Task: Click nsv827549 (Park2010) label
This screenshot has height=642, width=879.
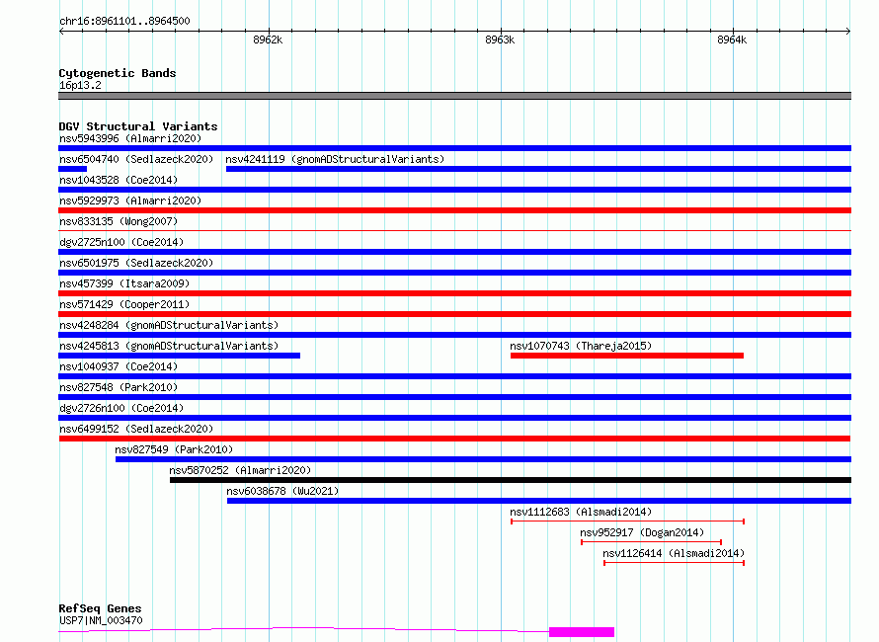Action: pyautogui.click(x=174, y=449)
